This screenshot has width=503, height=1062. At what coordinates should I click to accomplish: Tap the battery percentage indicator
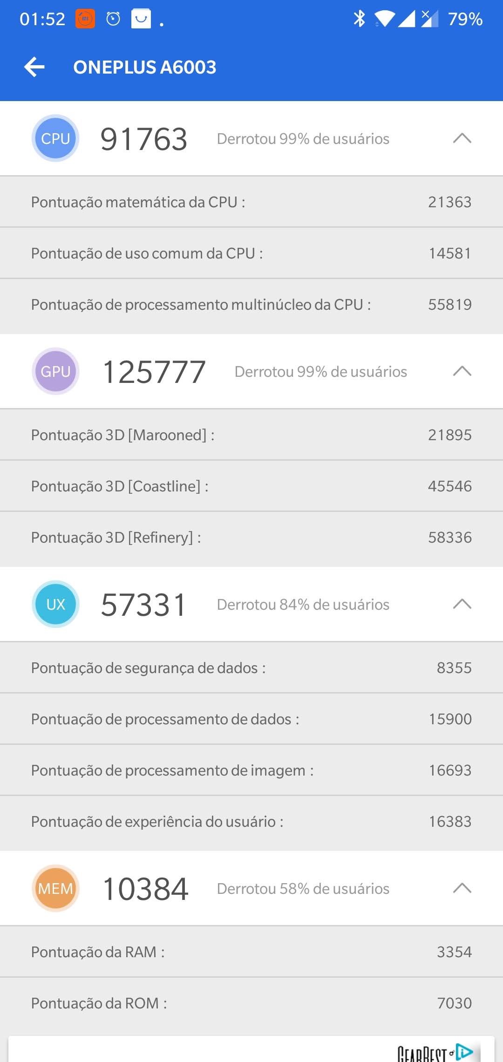point(465,19)
